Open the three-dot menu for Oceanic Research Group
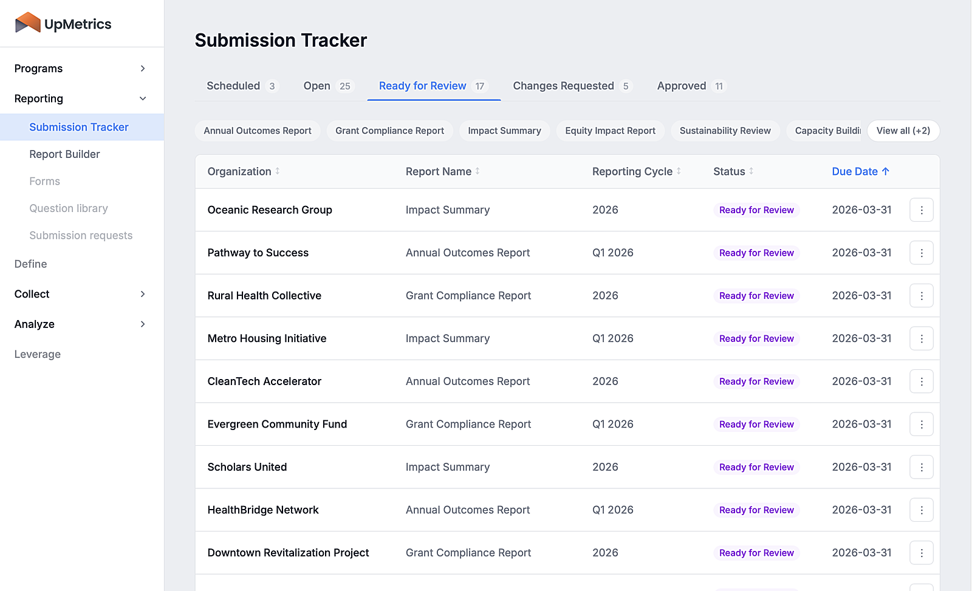This screenshot has width=972, height=591. coord(922,210)
